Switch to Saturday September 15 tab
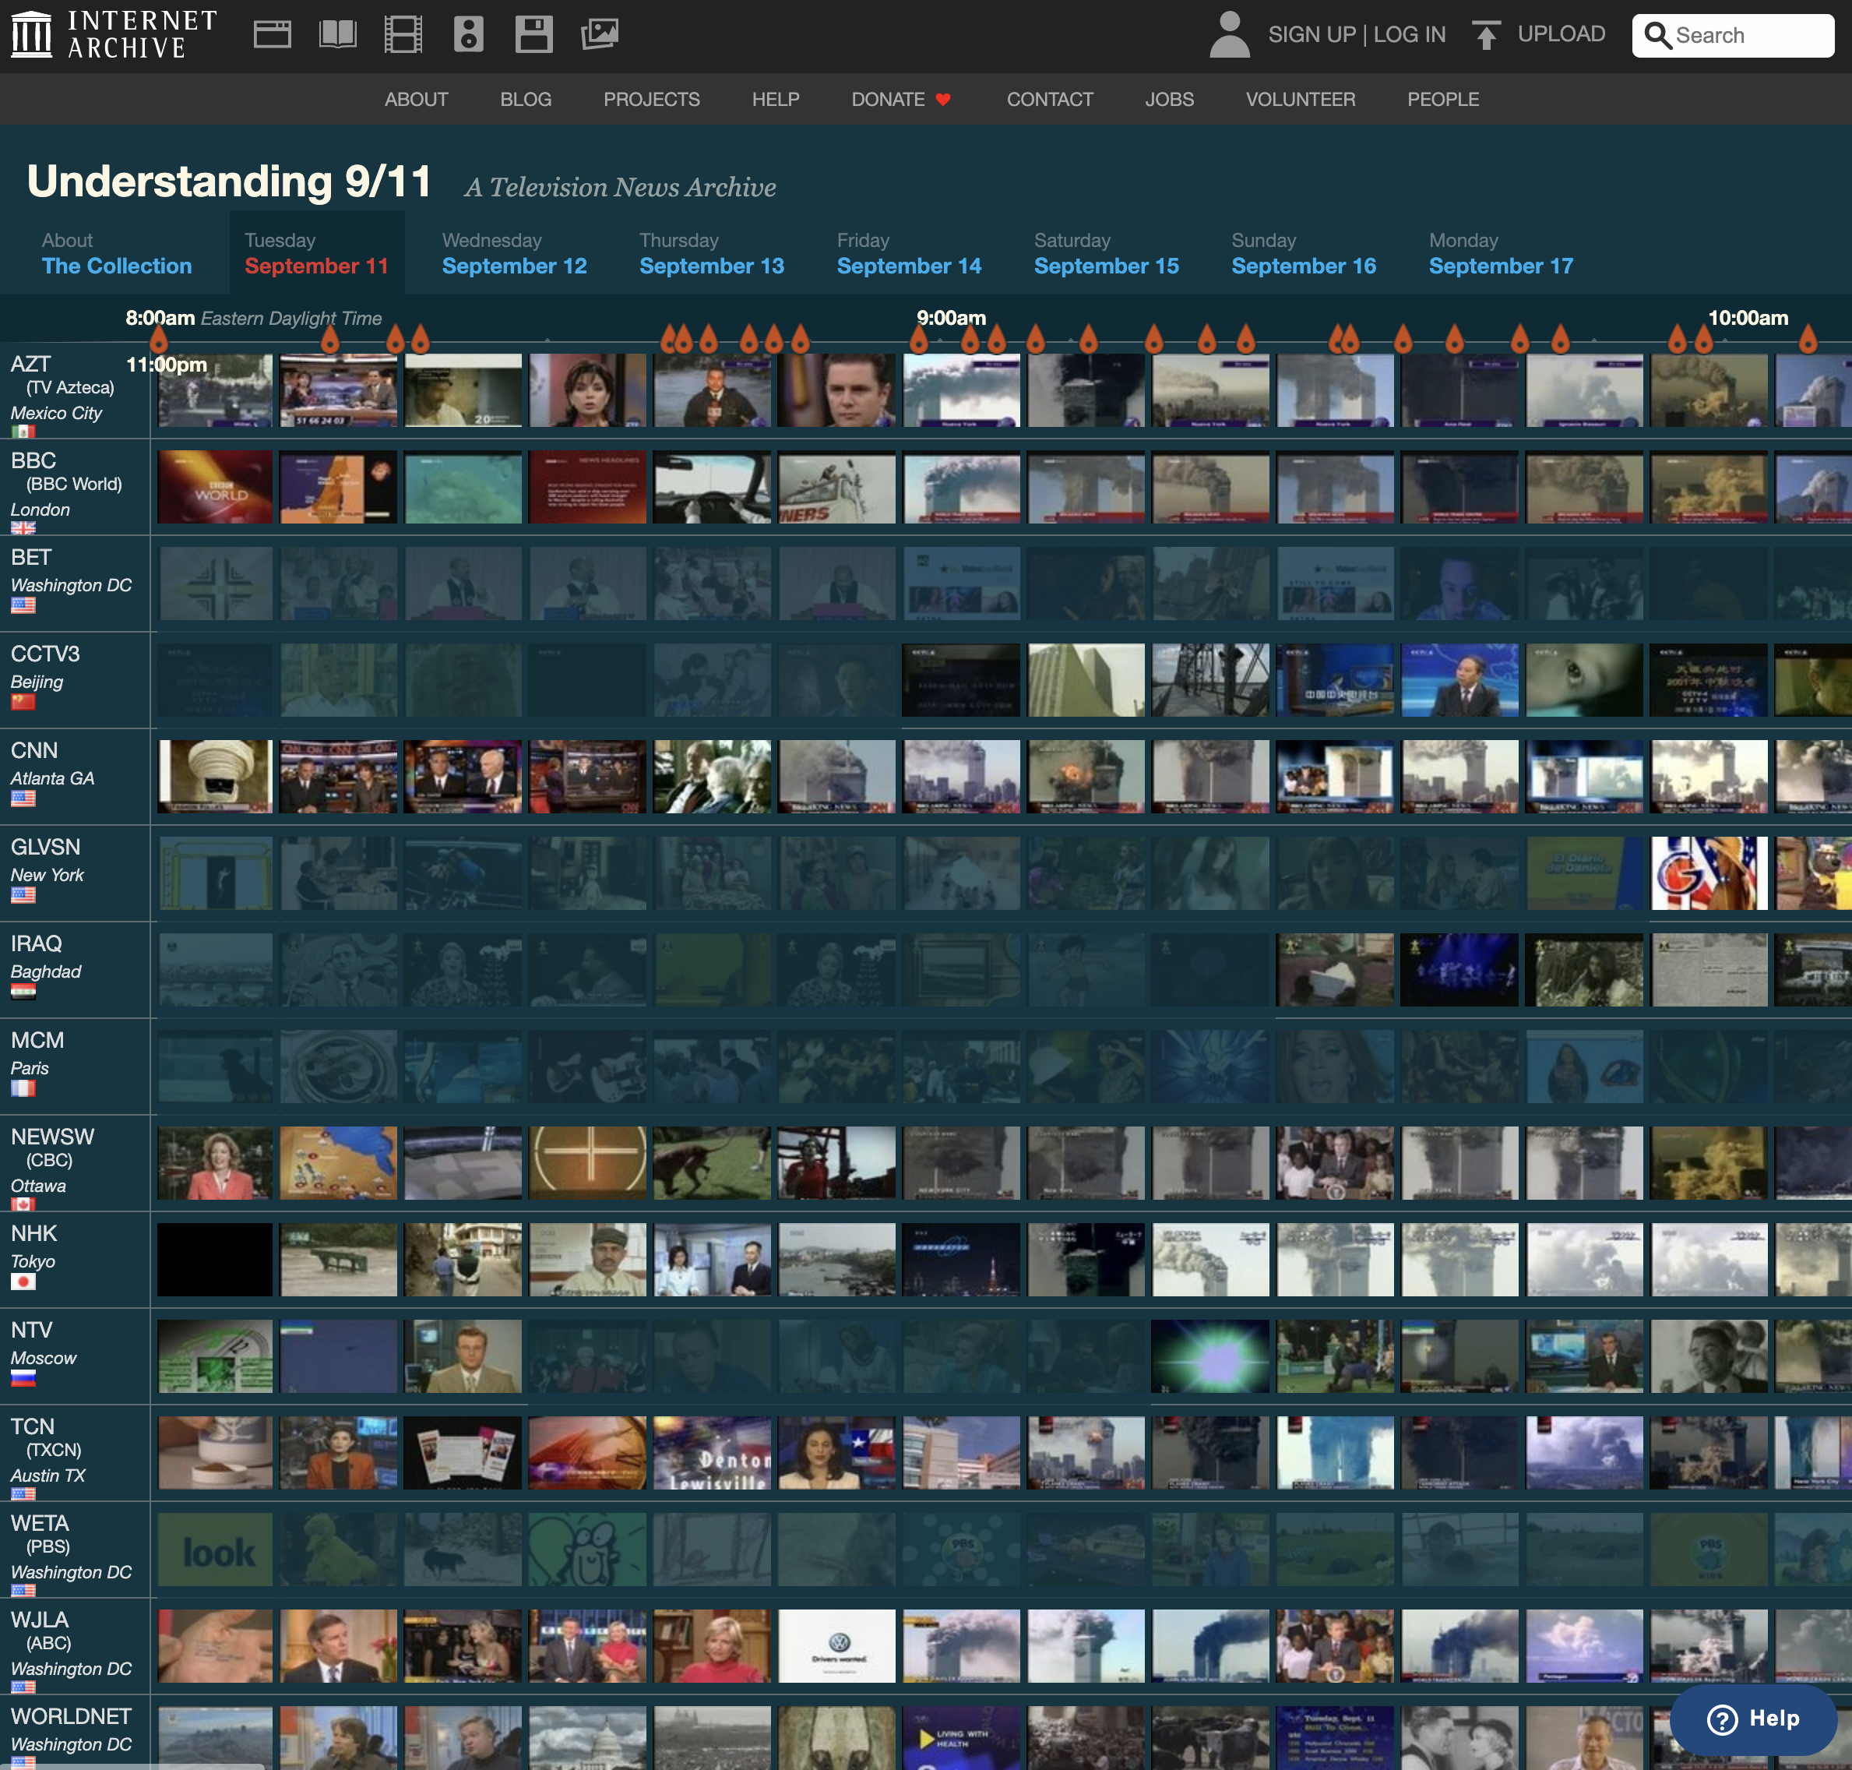This screenshot has height=1770, width=1852. (x=1106, y=254)
